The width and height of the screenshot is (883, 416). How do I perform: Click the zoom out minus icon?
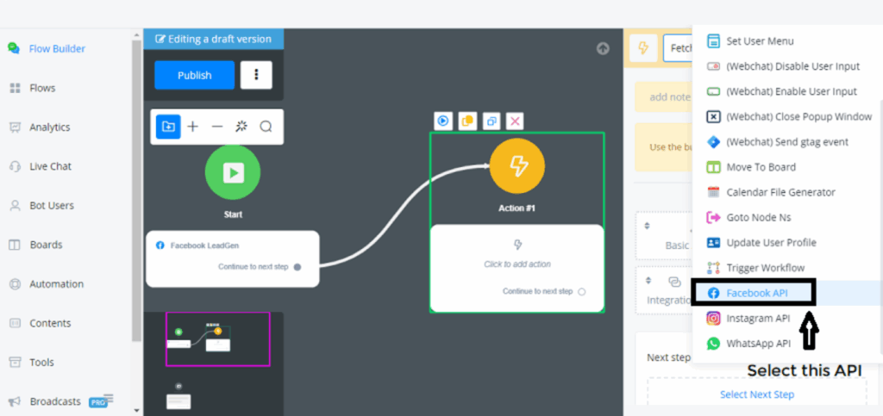tap(217, 127)
